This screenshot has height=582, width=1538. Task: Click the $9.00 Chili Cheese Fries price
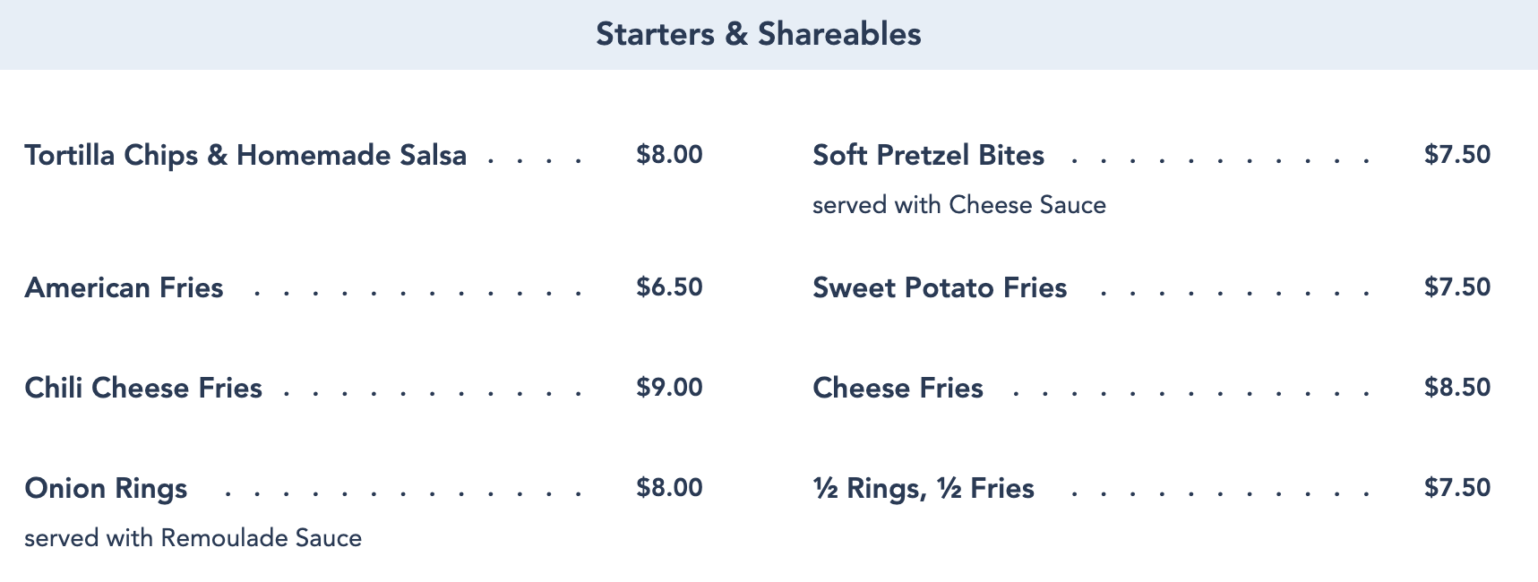pos(669,388)
